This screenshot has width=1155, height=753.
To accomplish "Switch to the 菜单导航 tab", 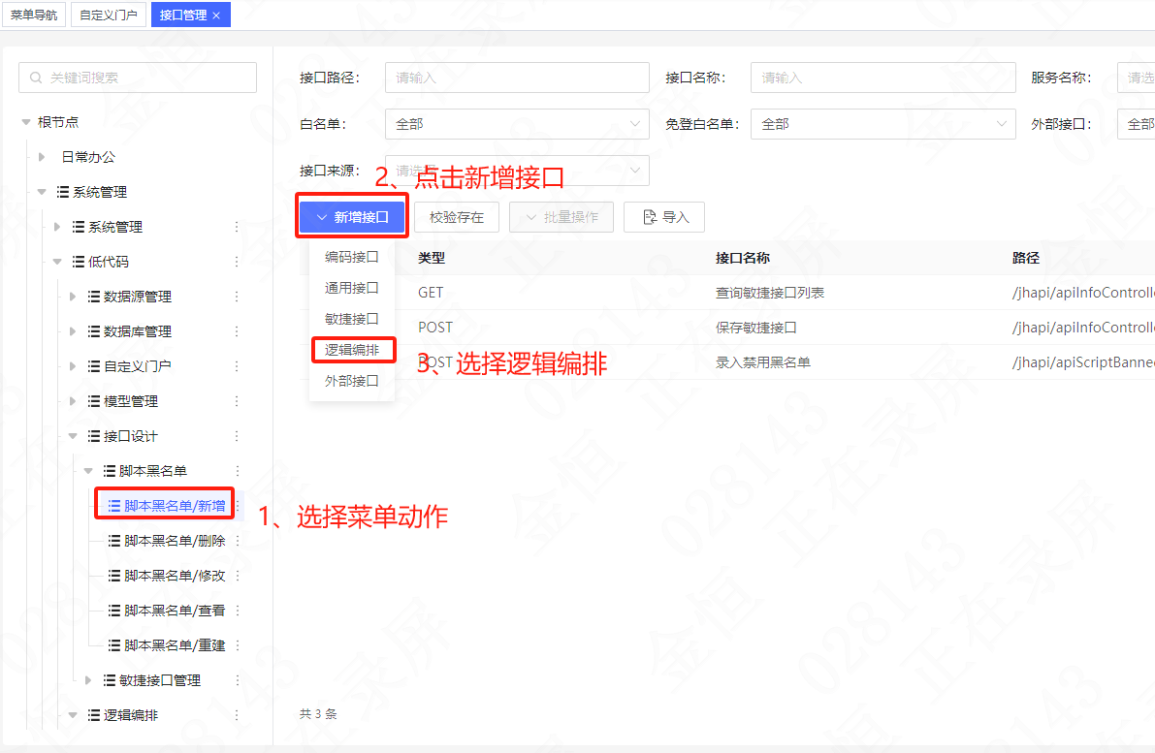I will 34,15.
